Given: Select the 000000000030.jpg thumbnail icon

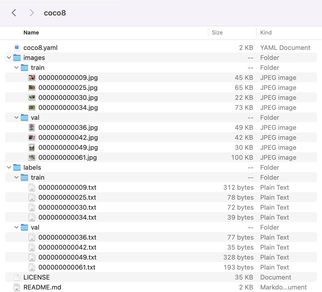Looking at the screenshot, I should [x=32, y=98].
